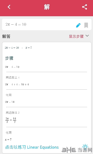Select the 解答 section heading
The image size is (93, 154).
(6, 37)
